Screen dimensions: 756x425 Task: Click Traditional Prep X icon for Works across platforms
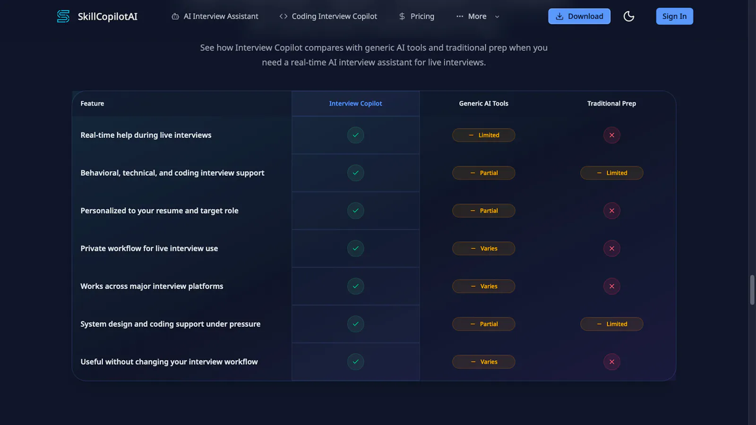[x=612, y=286]
